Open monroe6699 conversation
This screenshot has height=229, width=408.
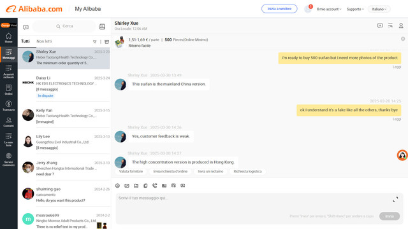(64, 220)
